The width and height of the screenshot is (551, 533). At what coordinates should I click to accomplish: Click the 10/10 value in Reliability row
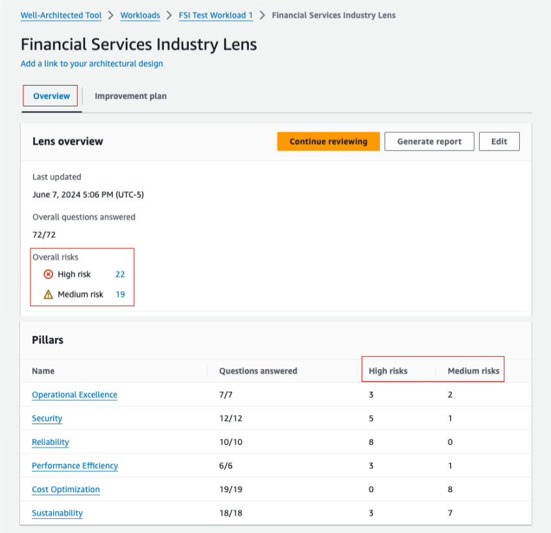click(x=231, y=442)
